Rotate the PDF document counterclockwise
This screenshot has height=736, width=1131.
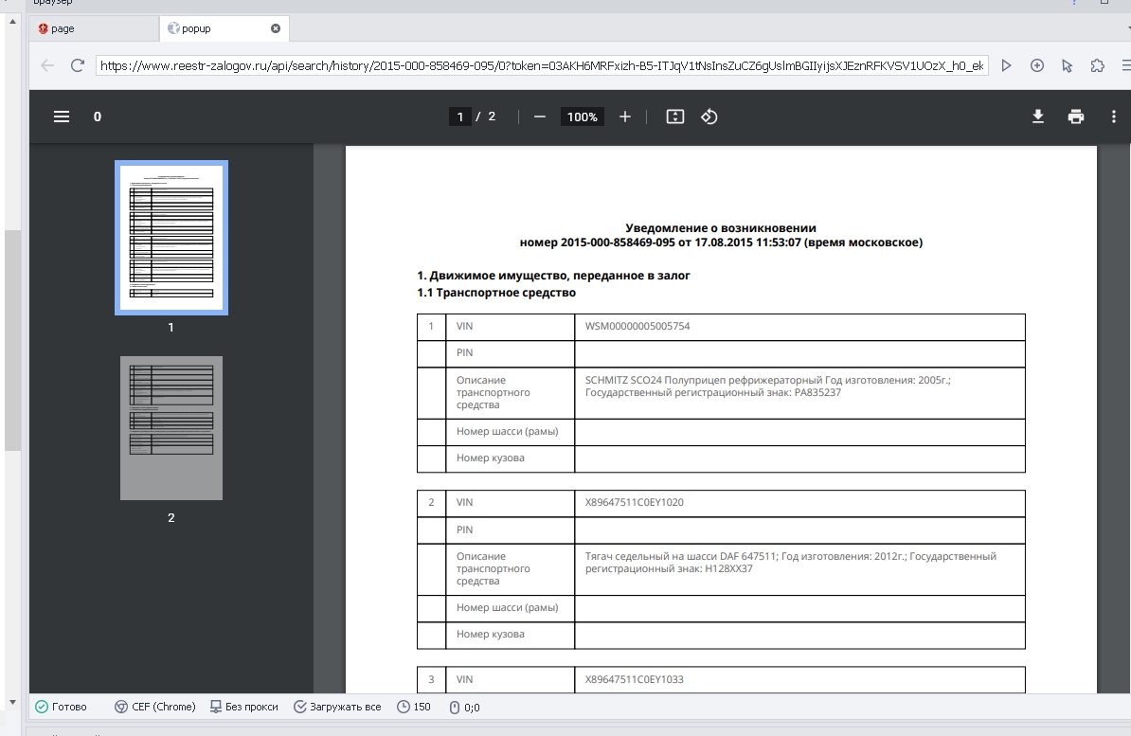709,117
